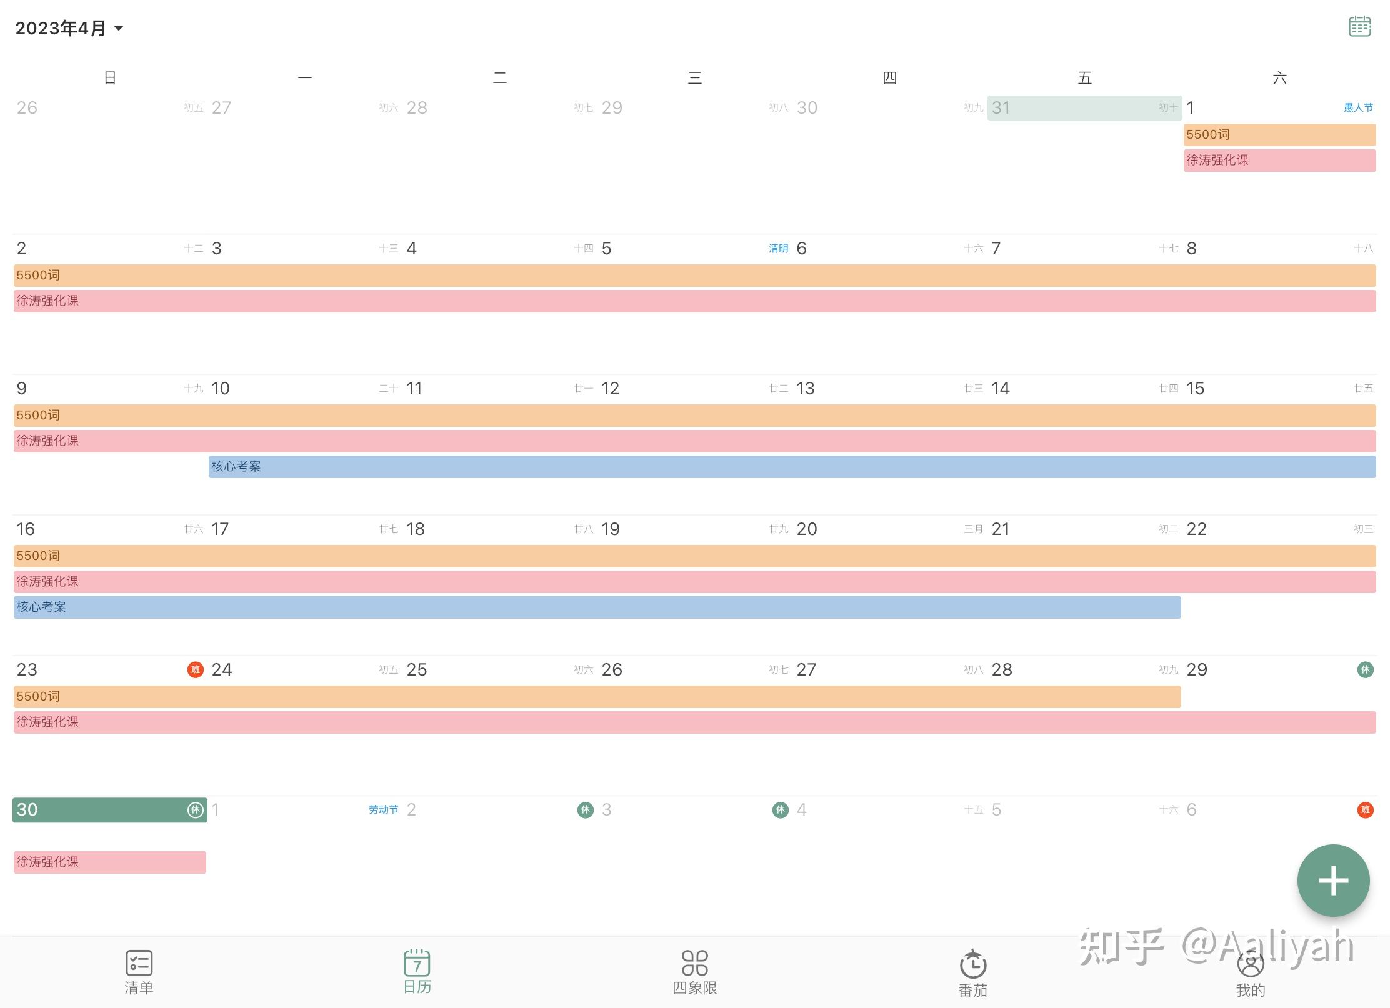Open the 番茄 pomodoro timer
Image resolution: width=1390 pixels, height=1008 pixels.
(x=972, y=973)
